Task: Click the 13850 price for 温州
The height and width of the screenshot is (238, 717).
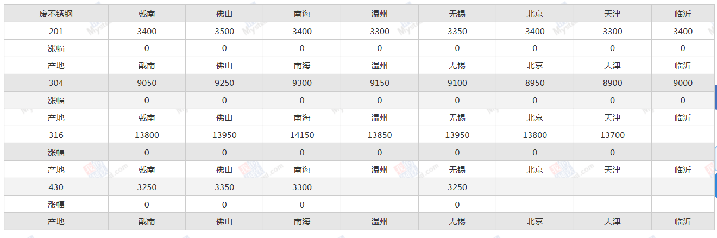Action: click(380, 135)
